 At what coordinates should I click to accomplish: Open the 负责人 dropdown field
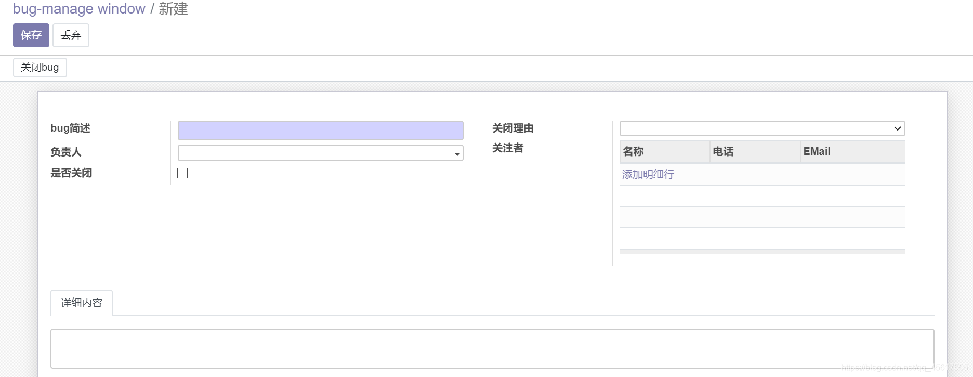tap(321, 153)
